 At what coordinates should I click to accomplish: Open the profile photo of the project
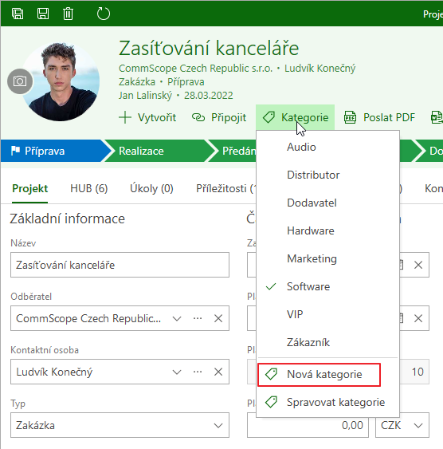click(61, 81)
